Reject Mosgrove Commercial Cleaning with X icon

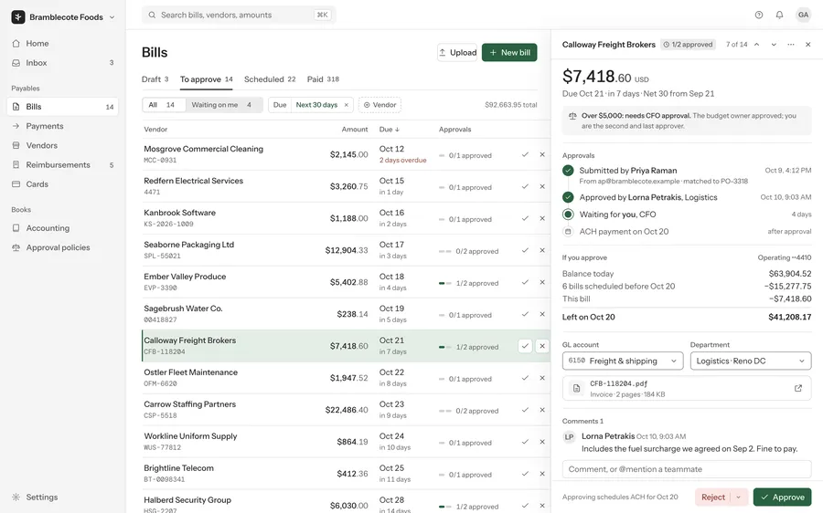[x=542, y=154]
